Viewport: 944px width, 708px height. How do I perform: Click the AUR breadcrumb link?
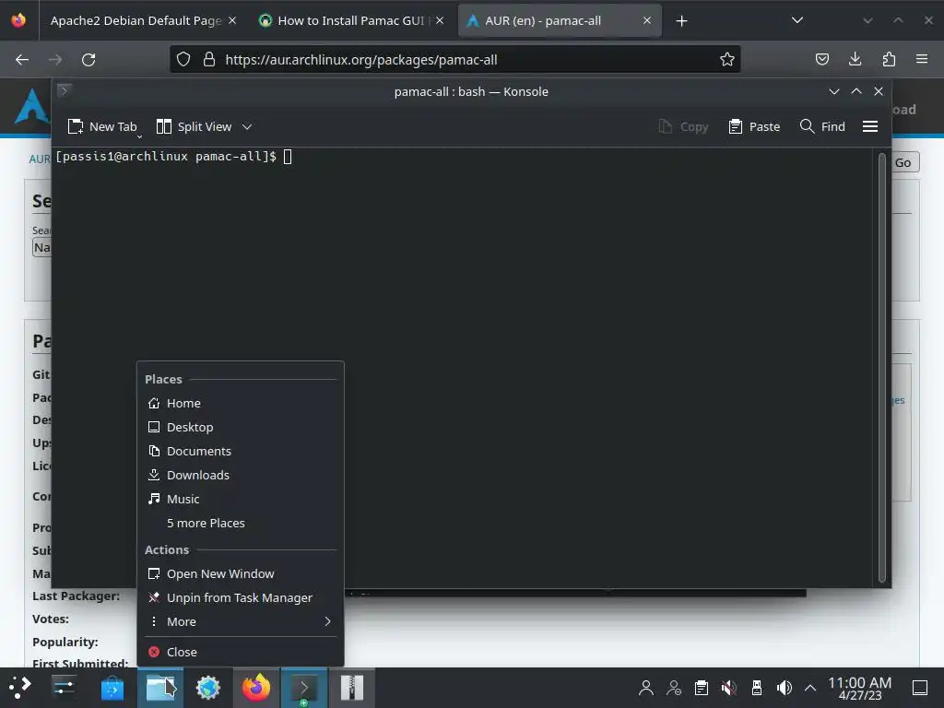39,159
